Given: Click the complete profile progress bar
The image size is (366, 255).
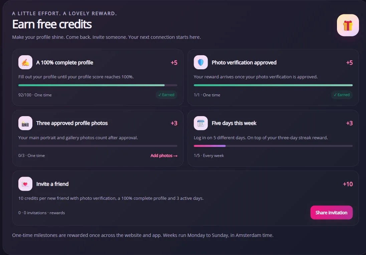Looking at the screenshot, I should (x=98, y=85).
